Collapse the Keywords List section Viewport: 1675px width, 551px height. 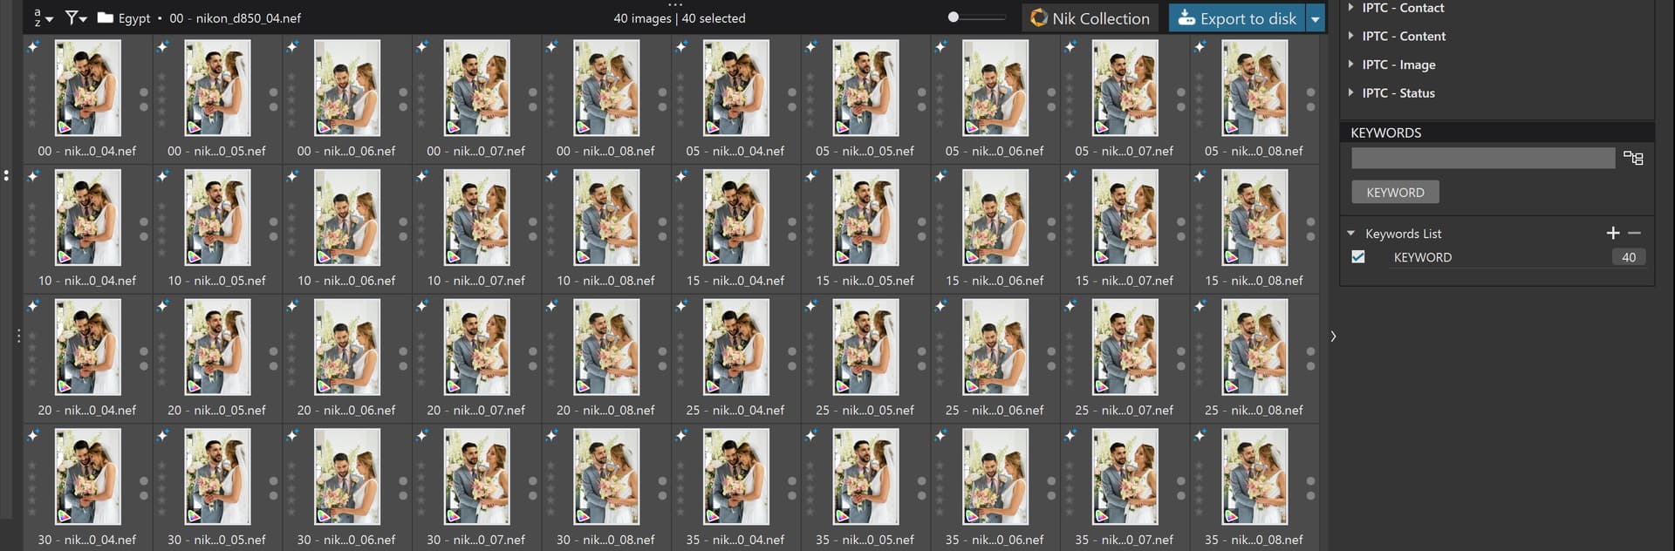pyautogui.click(x=1351, y=234)
